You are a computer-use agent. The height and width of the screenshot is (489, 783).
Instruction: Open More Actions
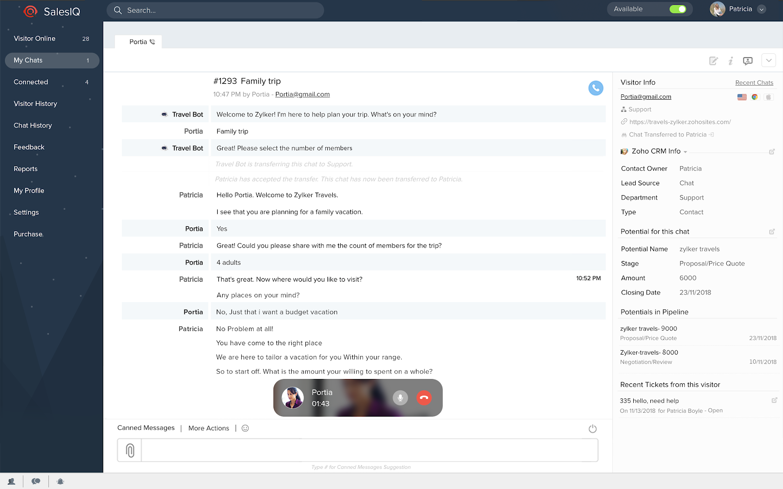coord(208,428)
